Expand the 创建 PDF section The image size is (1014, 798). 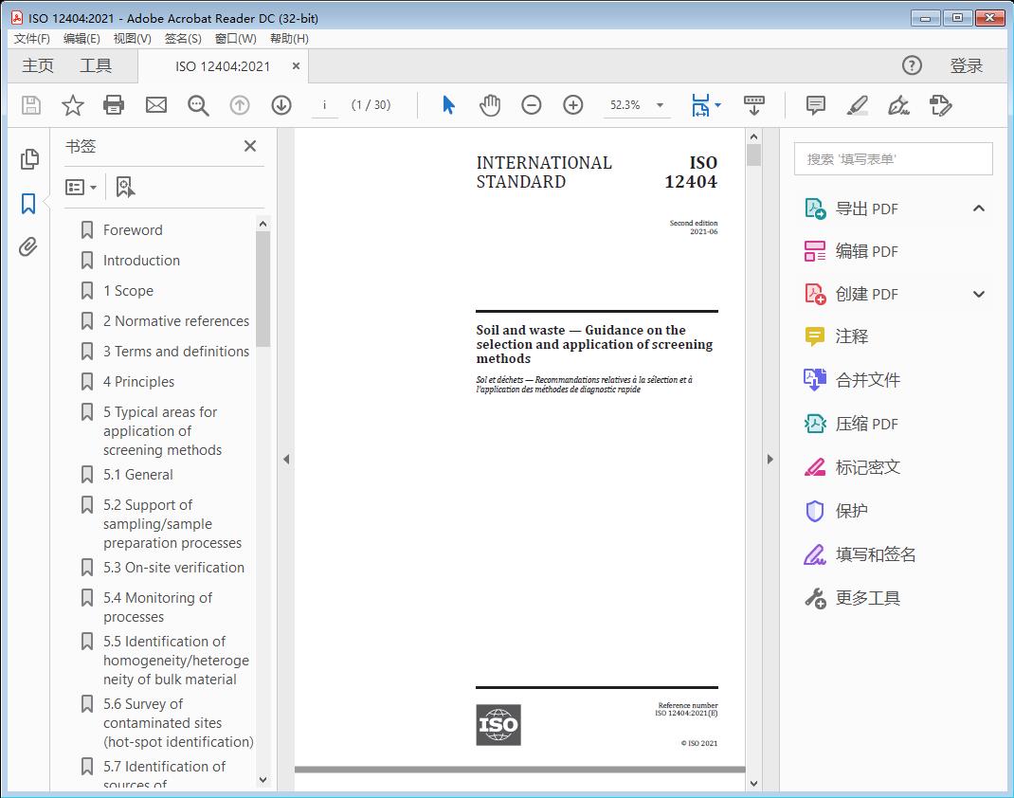[979, 294]
